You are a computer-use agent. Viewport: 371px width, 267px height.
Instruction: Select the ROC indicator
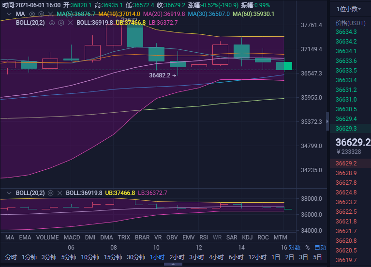[263, 237]
